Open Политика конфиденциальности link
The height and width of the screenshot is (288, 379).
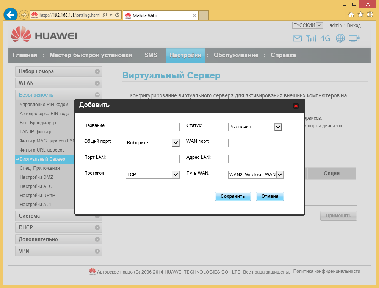click(x=327, y=271)
